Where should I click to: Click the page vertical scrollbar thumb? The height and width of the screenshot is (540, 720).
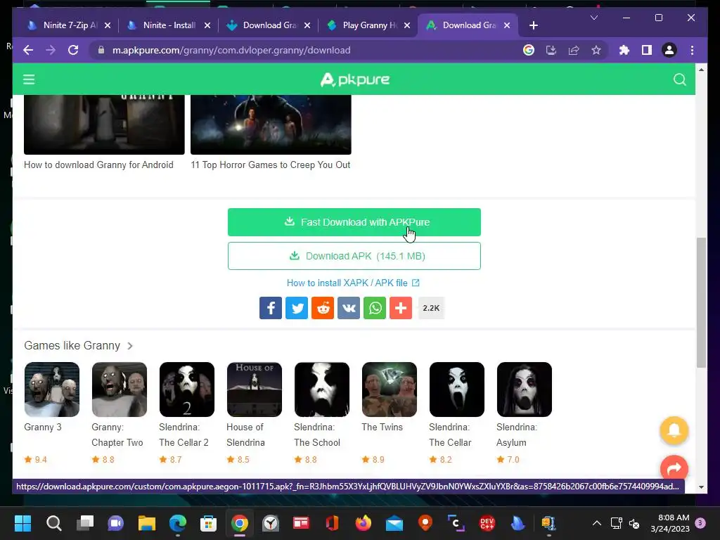[x=701, y=302]
